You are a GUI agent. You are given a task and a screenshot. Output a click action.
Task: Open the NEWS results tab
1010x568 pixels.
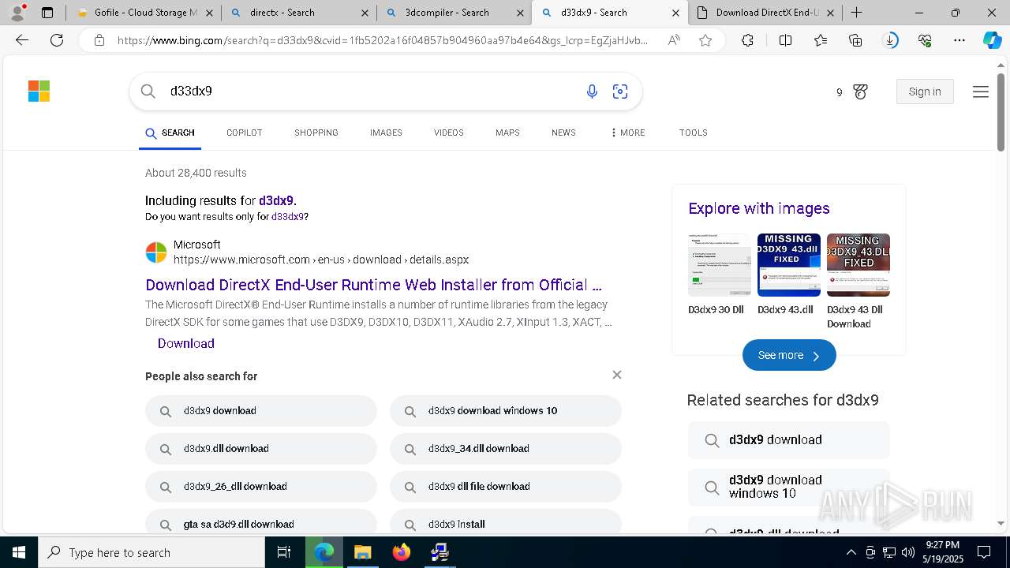pos(563,133)
